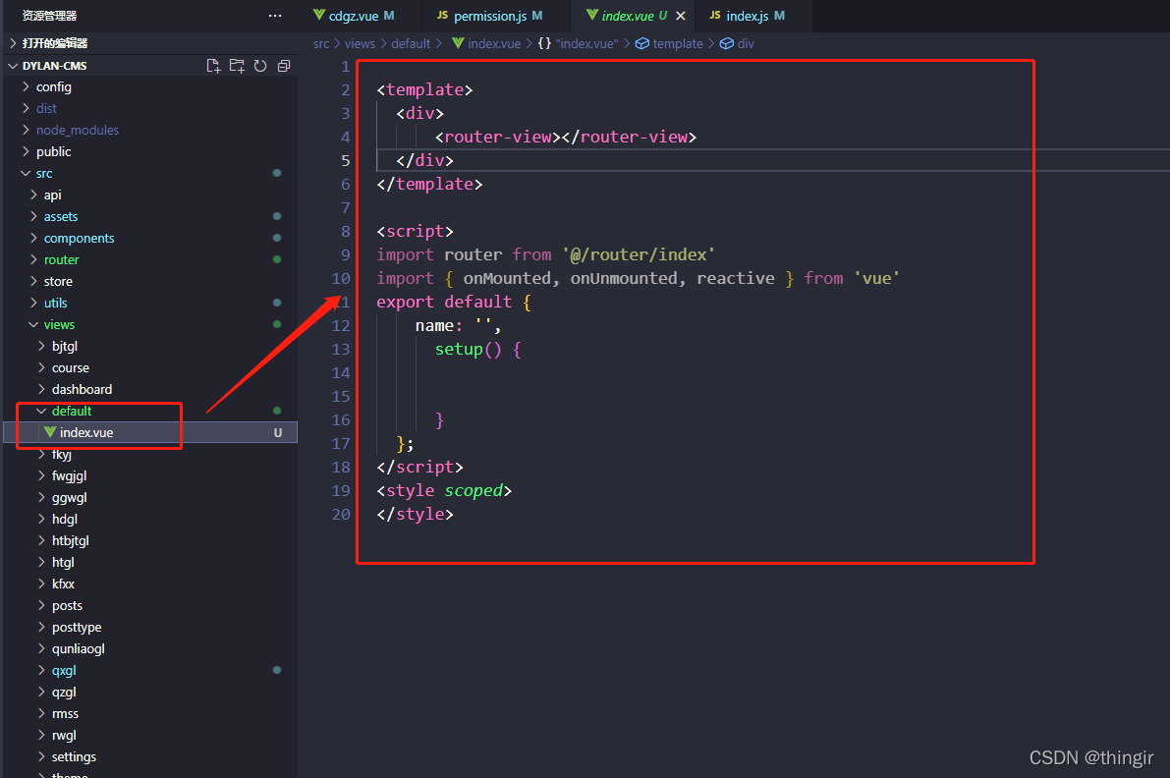Collapse the default folder
The image size is (1170, 778).
[150, 411]
